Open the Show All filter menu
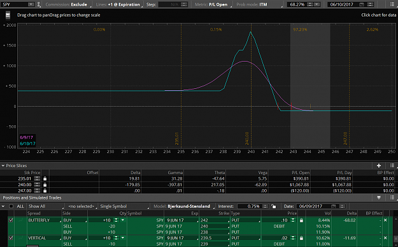 [45, 206]
